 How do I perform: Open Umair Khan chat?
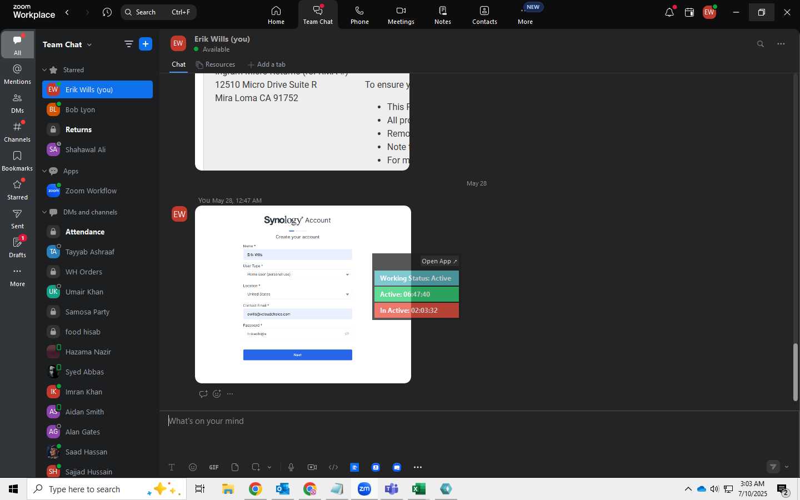[x=97, y=292]
